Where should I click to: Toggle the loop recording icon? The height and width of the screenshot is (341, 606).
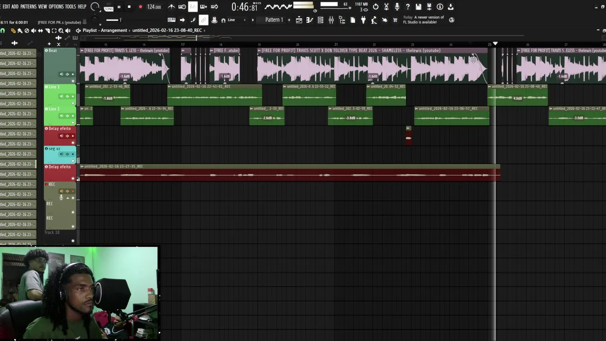click(214, 7)
